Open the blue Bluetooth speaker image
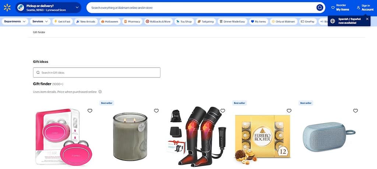377x169 pixels. coord(329,137)
